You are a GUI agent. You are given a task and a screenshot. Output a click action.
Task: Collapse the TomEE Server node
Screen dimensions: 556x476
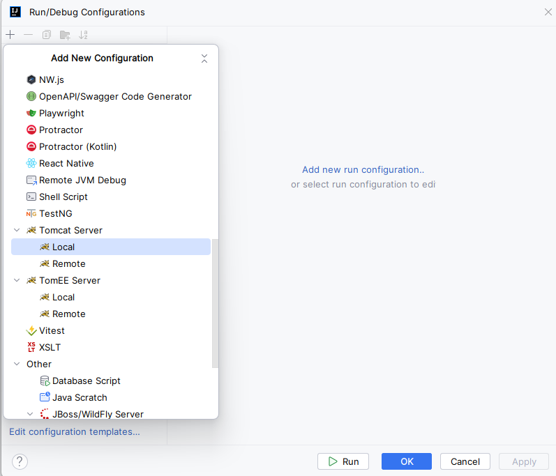[17, 280]
